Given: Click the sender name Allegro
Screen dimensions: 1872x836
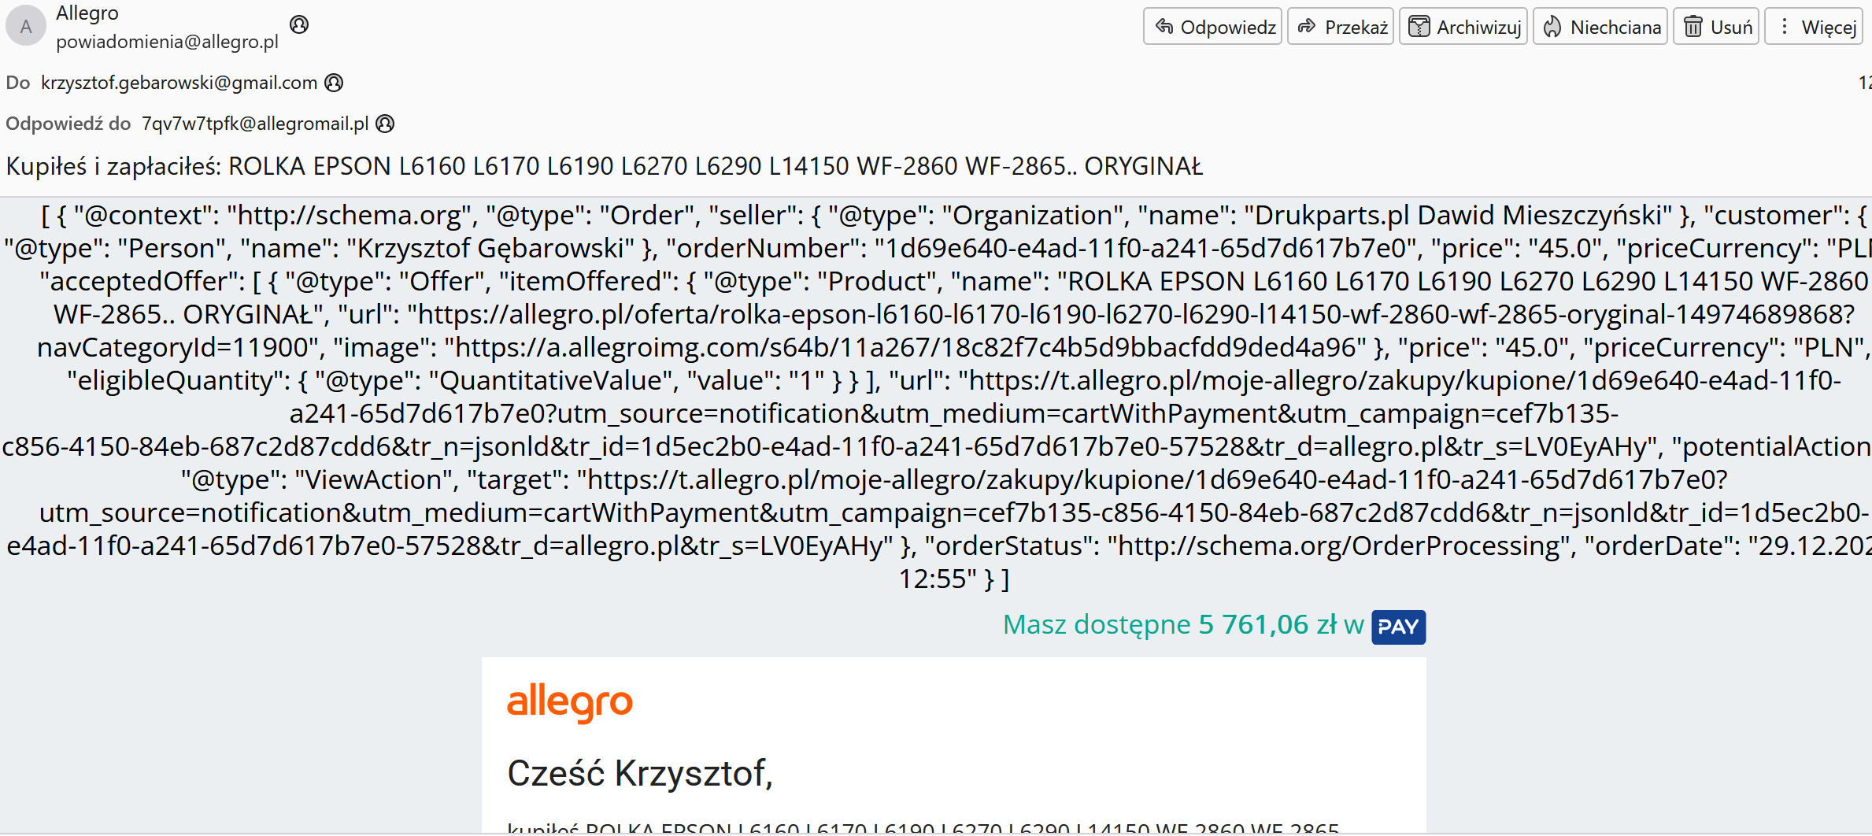Looking at the screenshot, I should pos(87,13).
